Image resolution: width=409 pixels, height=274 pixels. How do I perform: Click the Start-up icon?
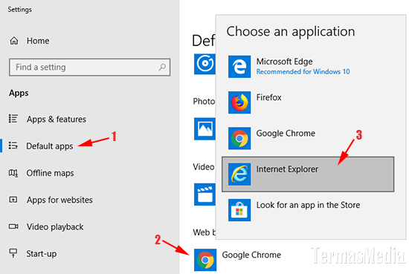coord(13,253)
